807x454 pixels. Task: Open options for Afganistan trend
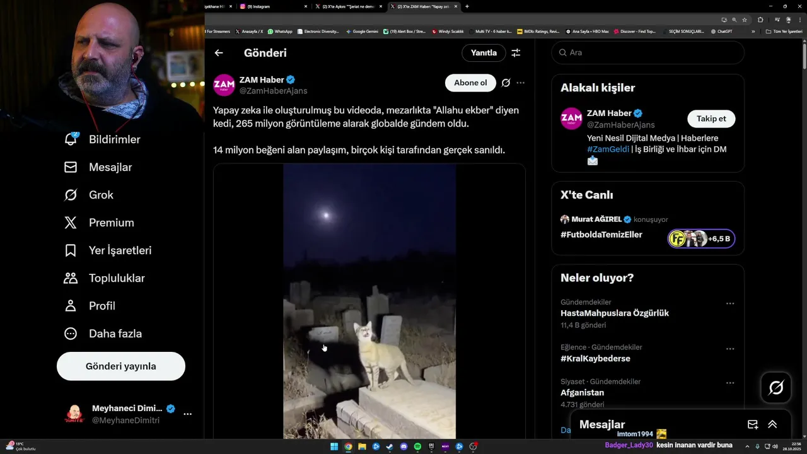pos(730,383)
